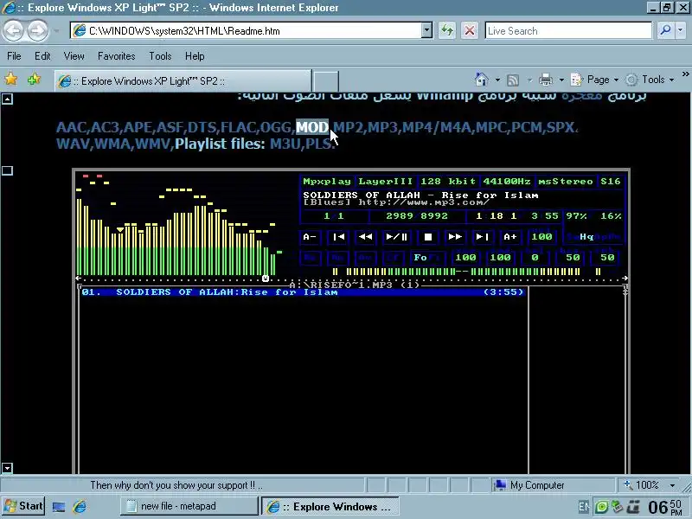Expand command bar overflow chevron
This screenshot has height=519, width=692.
click(685, 74)
